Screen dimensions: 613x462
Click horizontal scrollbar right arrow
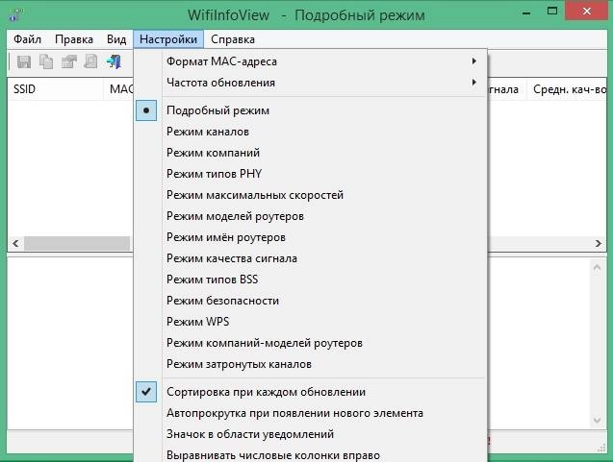click(x=599, y=244)
